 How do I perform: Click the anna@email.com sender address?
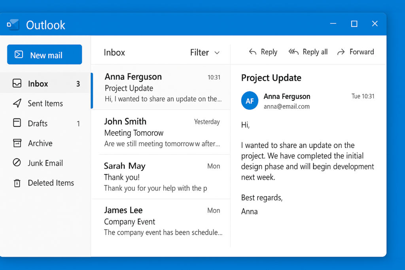[x=286, y=106]
